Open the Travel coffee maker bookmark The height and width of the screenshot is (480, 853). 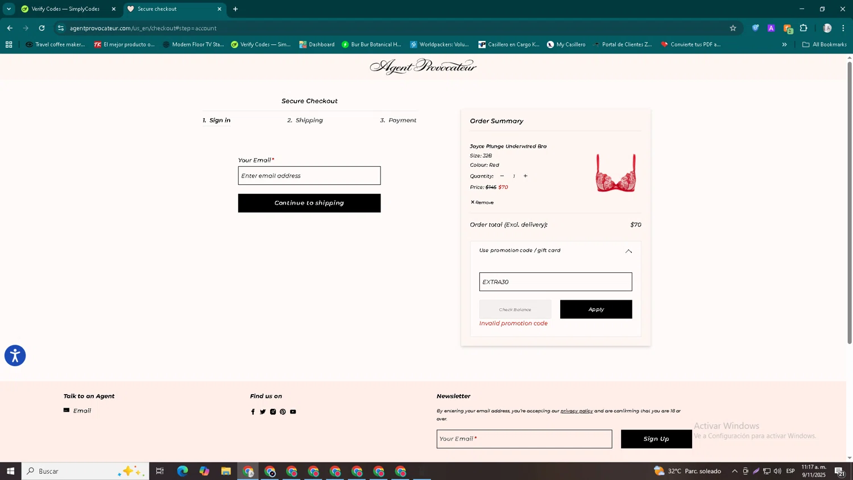55,44
